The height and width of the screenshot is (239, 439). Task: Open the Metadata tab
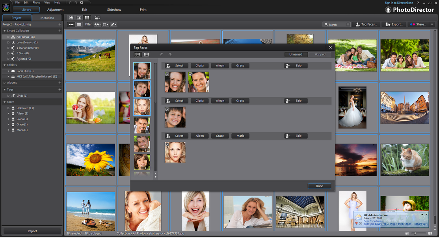[x=47, y=18]
